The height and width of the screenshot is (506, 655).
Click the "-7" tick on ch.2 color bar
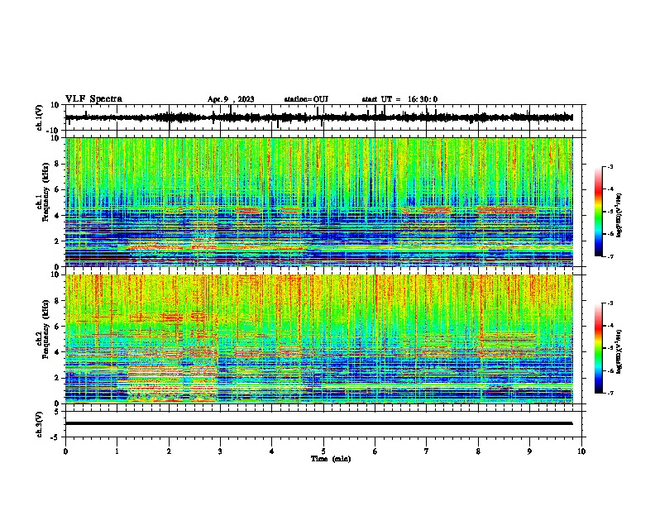(610, 393)
